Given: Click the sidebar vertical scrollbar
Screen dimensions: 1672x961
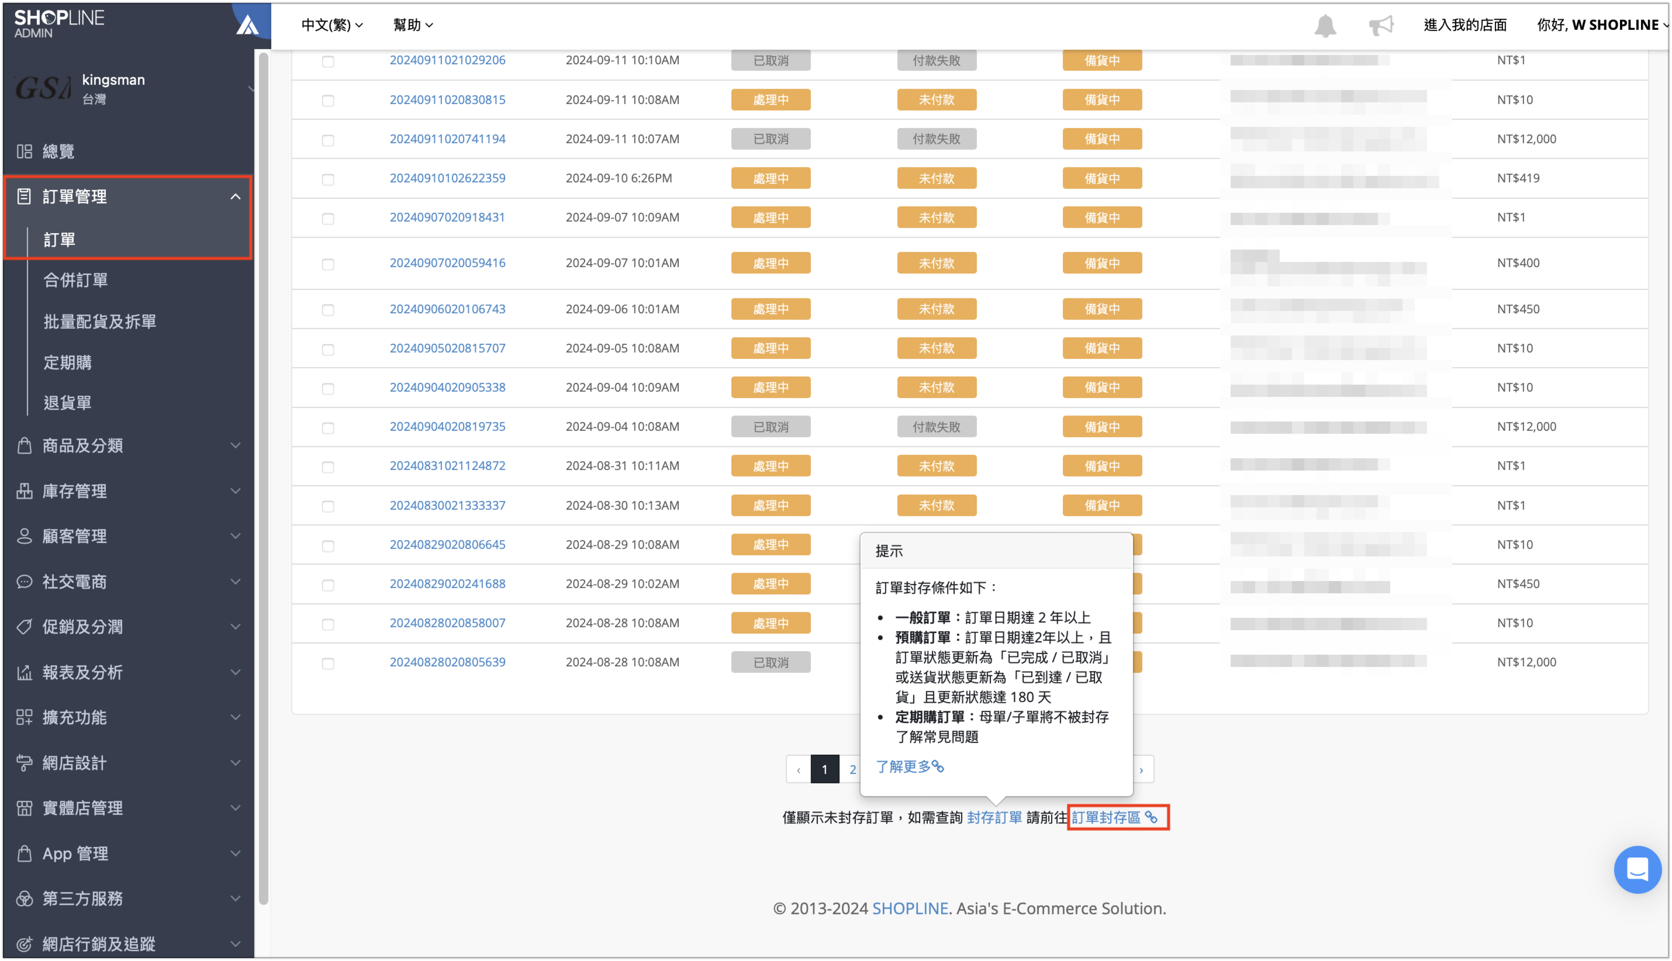Looking at the screenshot, I should click(263, 478).
